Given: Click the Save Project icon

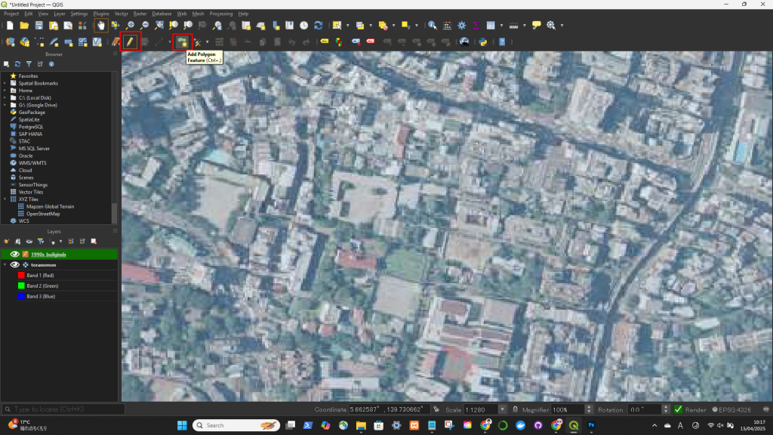Looking at the screenshot, I should point(39,25).
